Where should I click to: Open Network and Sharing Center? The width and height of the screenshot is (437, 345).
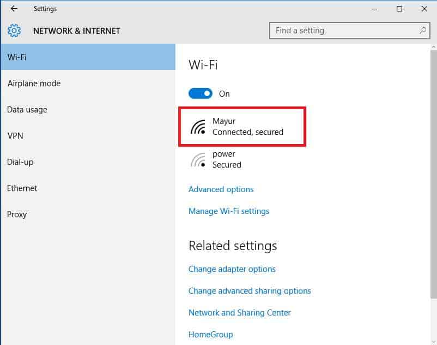[x=240, y=313]
